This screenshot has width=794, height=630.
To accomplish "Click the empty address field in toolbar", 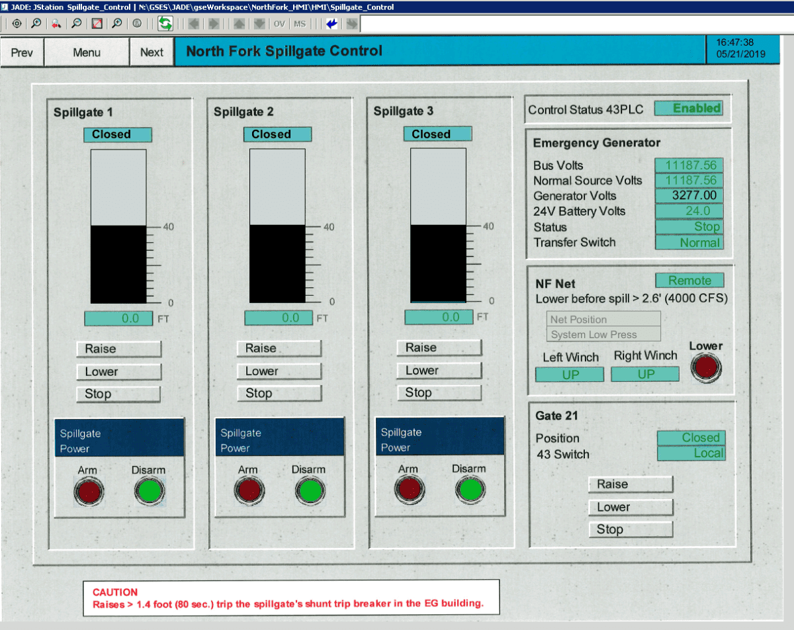I will tap(577, 24).
